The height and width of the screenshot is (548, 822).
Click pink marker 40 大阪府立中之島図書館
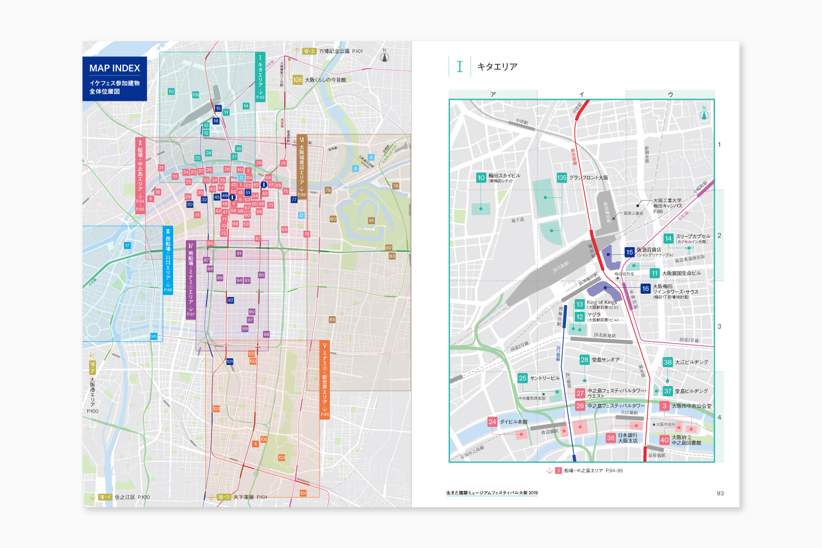pyautogui.click(x=664, y=439)
